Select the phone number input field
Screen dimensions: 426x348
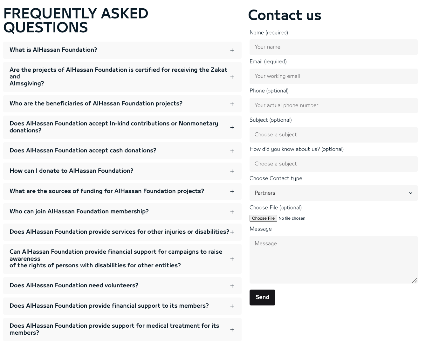[333, 105]
